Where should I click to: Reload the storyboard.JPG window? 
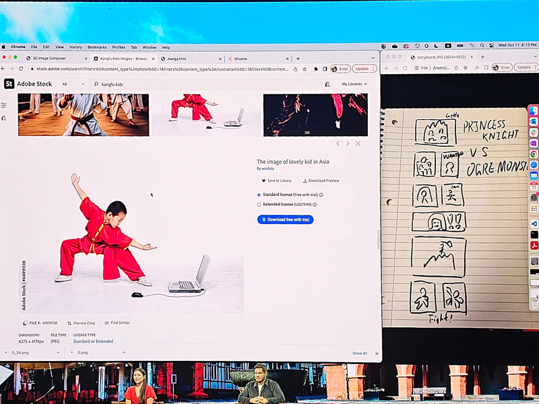(x=406, y=68)
